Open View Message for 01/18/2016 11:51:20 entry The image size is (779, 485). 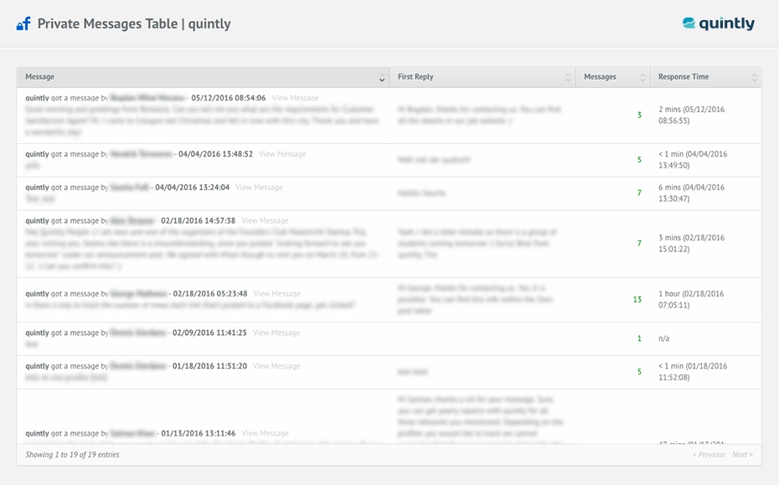(276, 366)
